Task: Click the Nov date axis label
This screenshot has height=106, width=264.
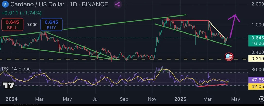Action: (152, 99)
